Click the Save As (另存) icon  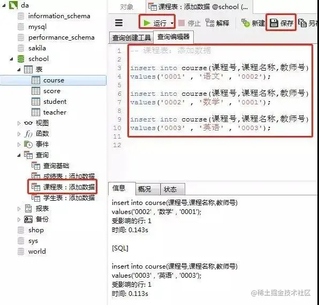302,23
